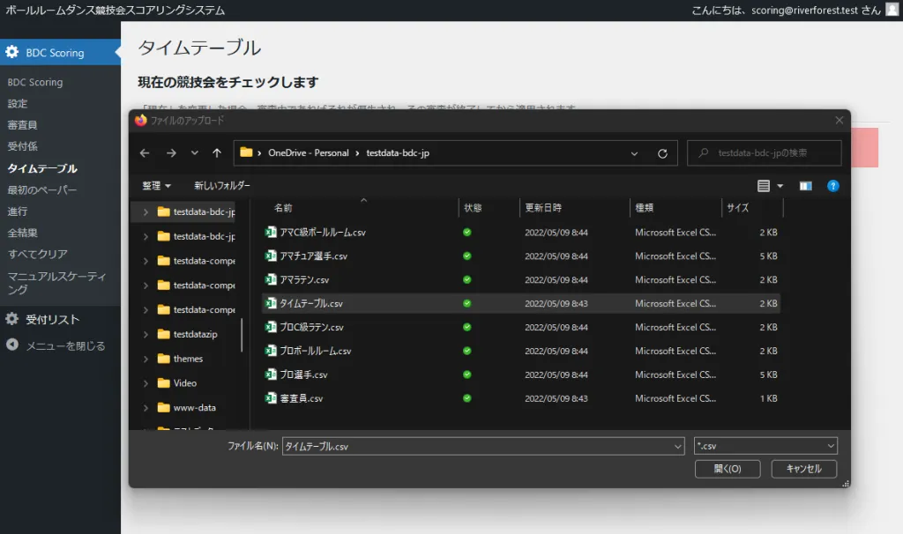Open the 整理 menu

(156, 186)
